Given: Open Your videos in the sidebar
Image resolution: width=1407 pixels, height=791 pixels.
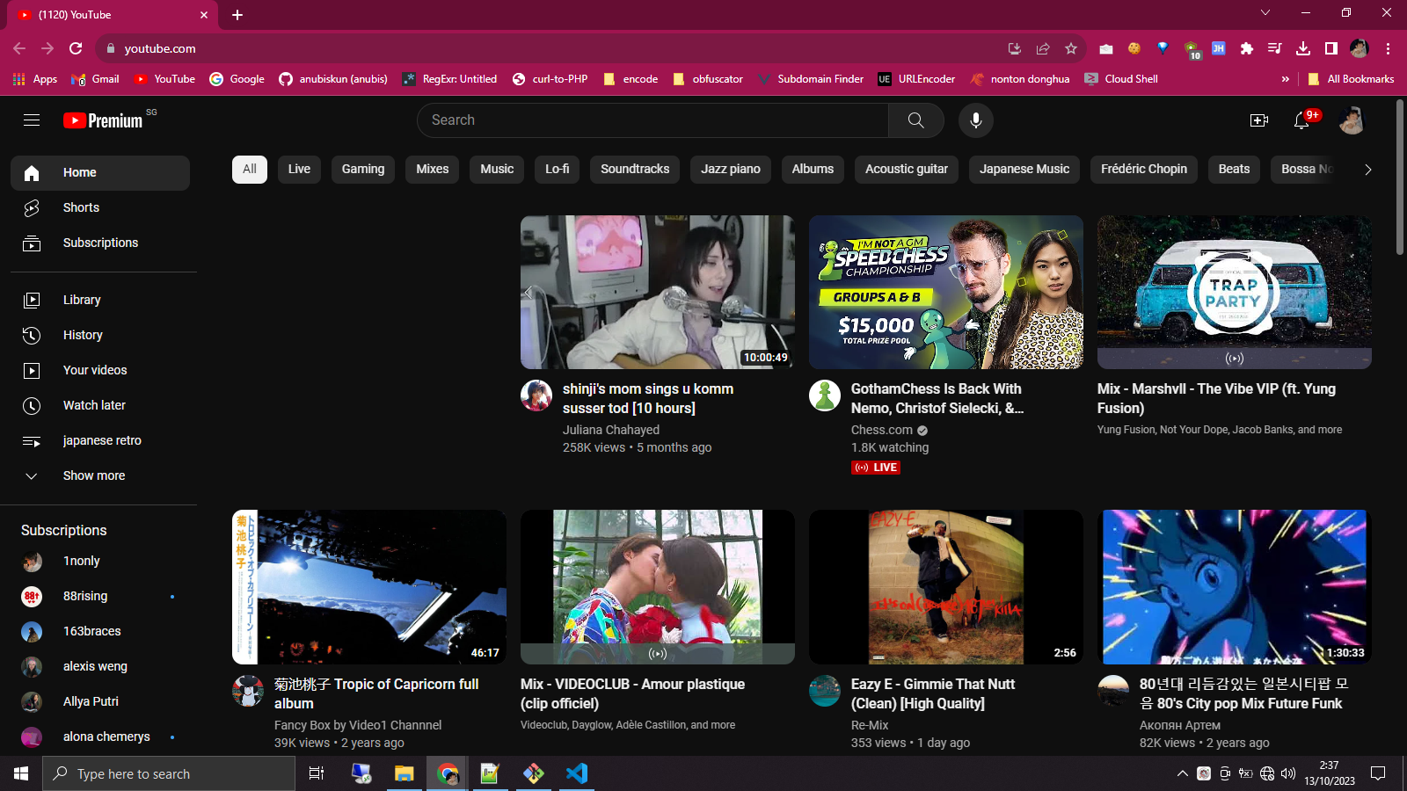Looking at the screenshot, I should click(100, 371).
